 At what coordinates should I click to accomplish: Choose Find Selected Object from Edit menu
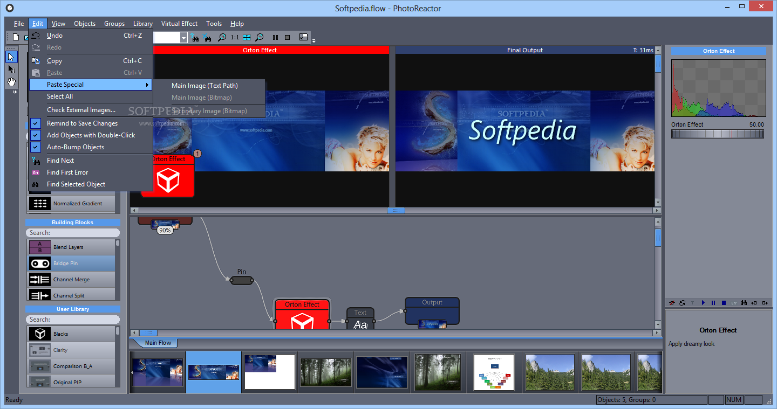coord(91,184)
